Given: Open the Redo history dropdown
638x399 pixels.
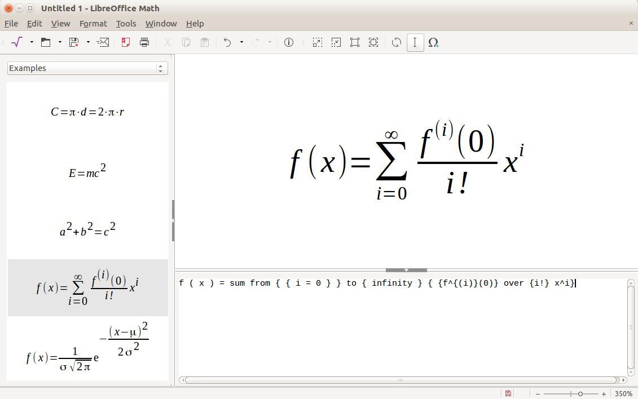Looking at the screenshot, I should [270, 42].
